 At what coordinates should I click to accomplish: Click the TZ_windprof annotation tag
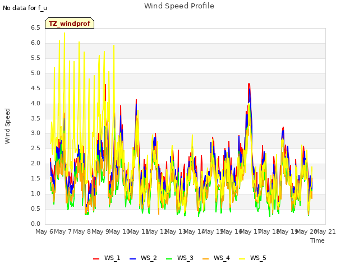(x=70, y=23)
